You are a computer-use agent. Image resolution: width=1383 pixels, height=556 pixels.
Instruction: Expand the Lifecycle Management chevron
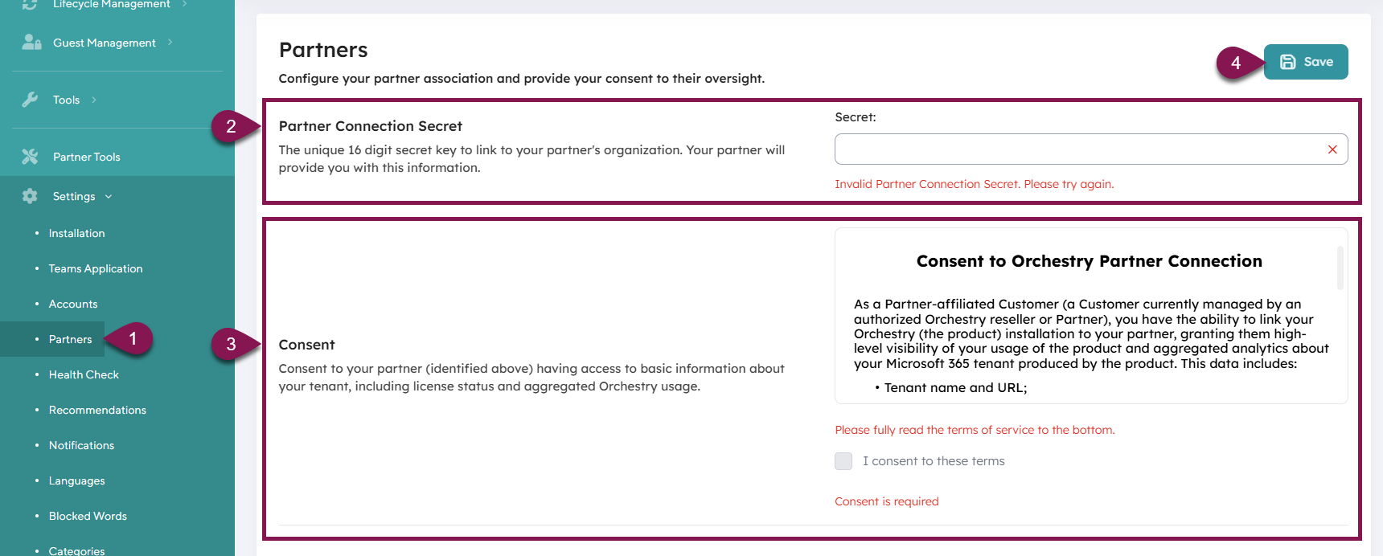[x=185, y=4]
